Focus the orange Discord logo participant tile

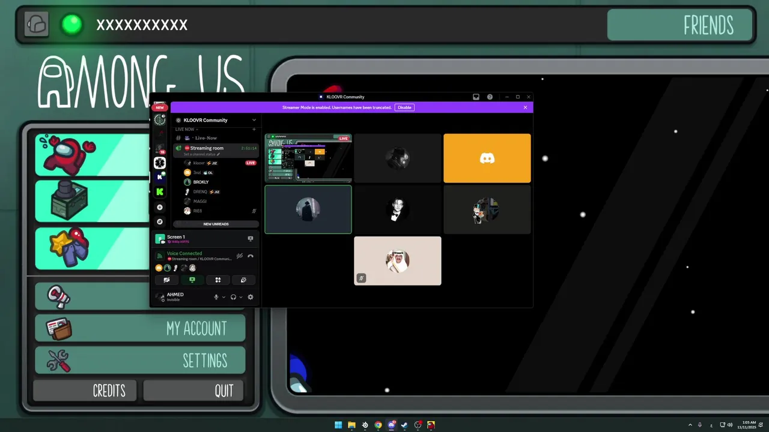click(x=487, y=158)
